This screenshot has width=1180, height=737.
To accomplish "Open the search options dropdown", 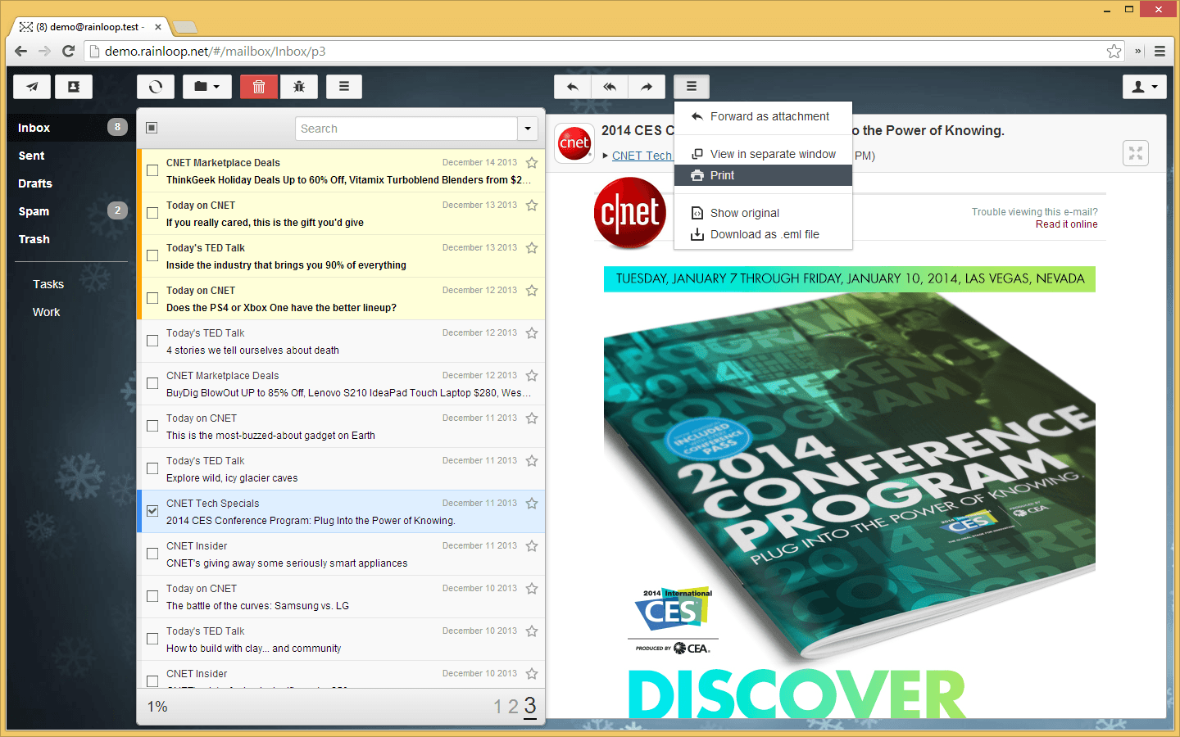I will (527, 129).
